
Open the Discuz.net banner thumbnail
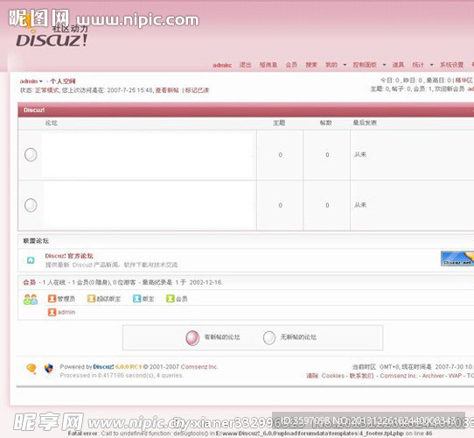[x=457, y=258]
